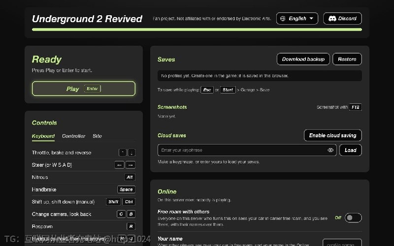Click the left arrow Steer key
The width and height of the screenshot is (394, 246).
click(x=119, y=165)
